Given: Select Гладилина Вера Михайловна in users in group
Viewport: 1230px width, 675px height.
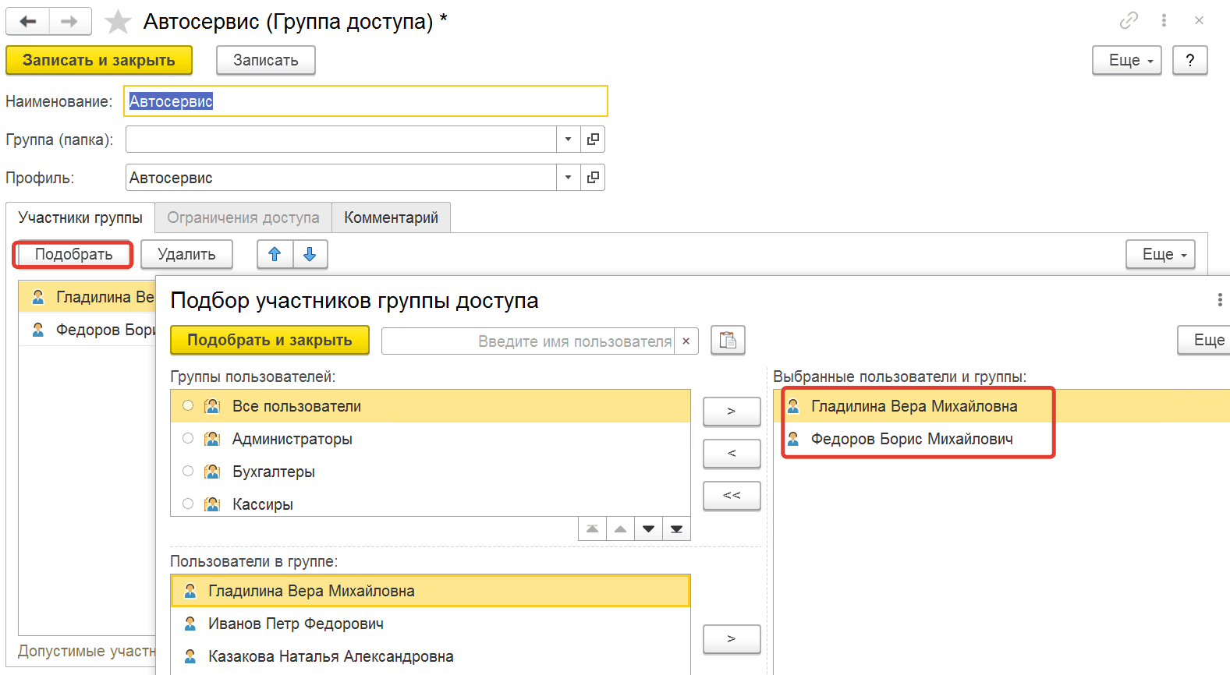Looking at the screenshot, I should 431,591.
